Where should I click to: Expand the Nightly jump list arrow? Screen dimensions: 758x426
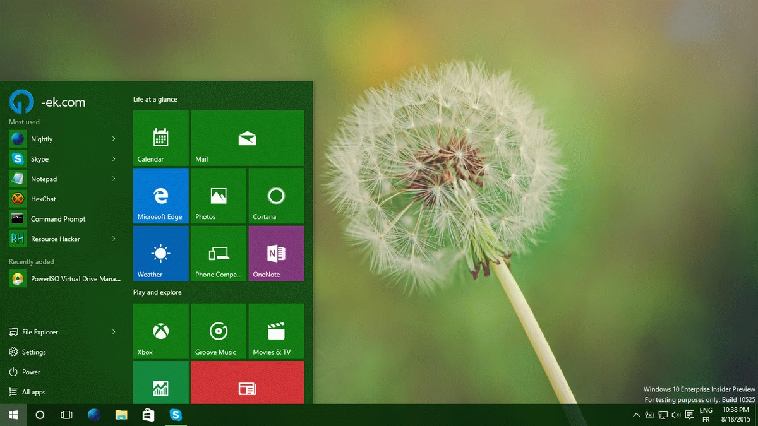[114, 139]
